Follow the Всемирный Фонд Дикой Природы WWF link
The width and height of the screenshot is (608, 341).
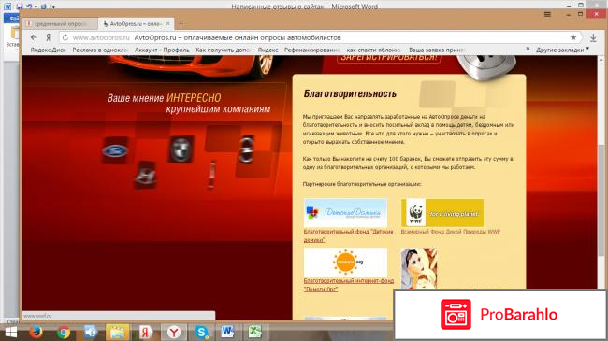tap(451, 232)
